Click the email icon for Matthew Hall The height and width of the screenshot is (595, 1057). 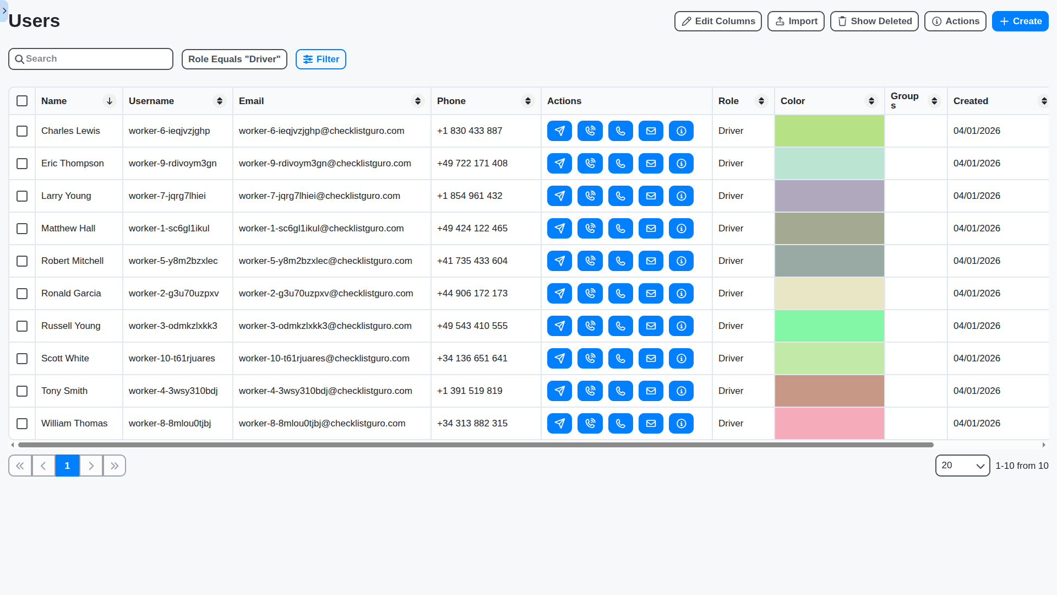tap(651, 229)
